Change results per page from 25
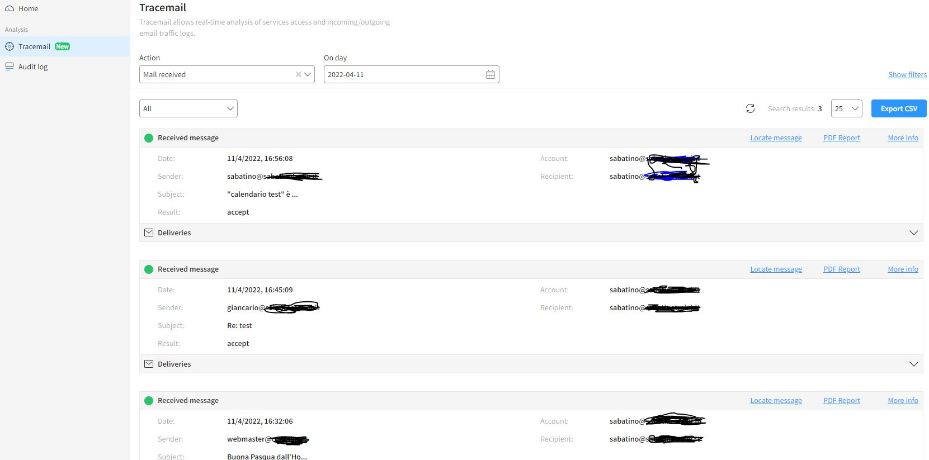The height and width of the screenshot is (460, 929). (x=846, y=108)
